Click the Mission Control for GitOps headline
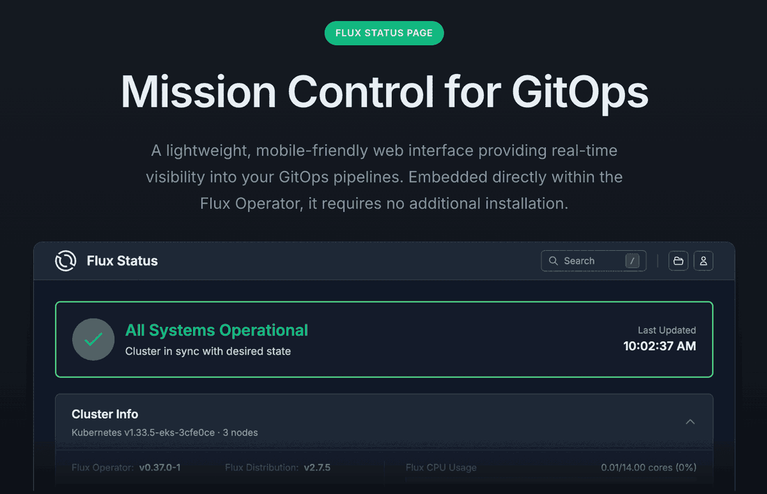The width and height of the screenshot is (767, 494). [x=384, y=93]
